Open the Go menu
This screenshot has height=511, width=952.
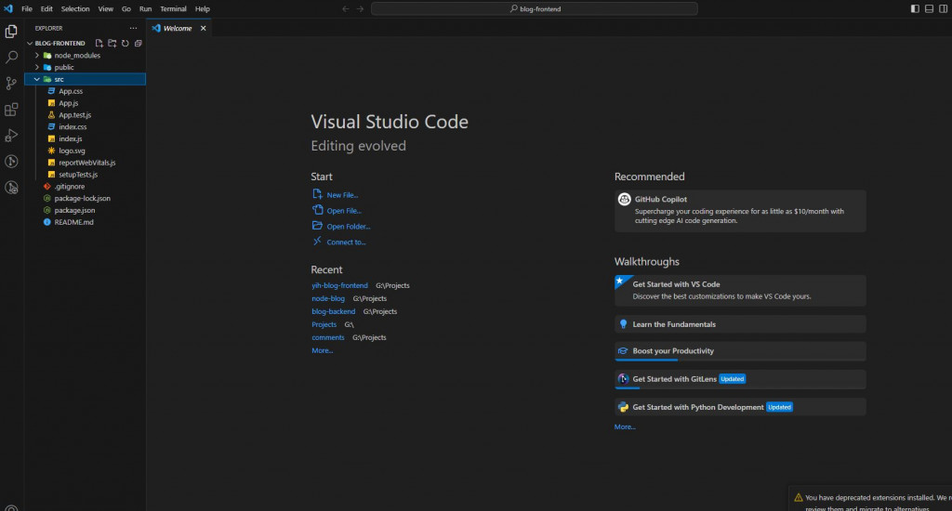[126, 9]
